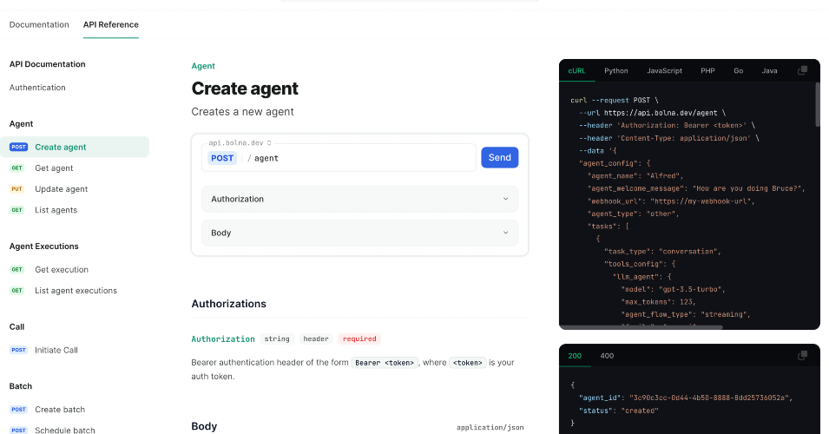
Task: Click the 'application/json' label
Action: [490, 427]
